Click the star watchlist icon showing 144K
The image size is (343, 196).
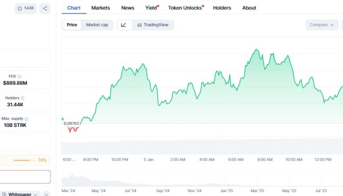click(25, 8)
